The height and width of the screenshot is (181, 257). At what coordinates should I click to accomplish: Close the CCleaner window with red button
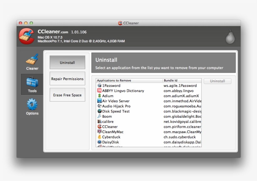click(x=20, y=23)
